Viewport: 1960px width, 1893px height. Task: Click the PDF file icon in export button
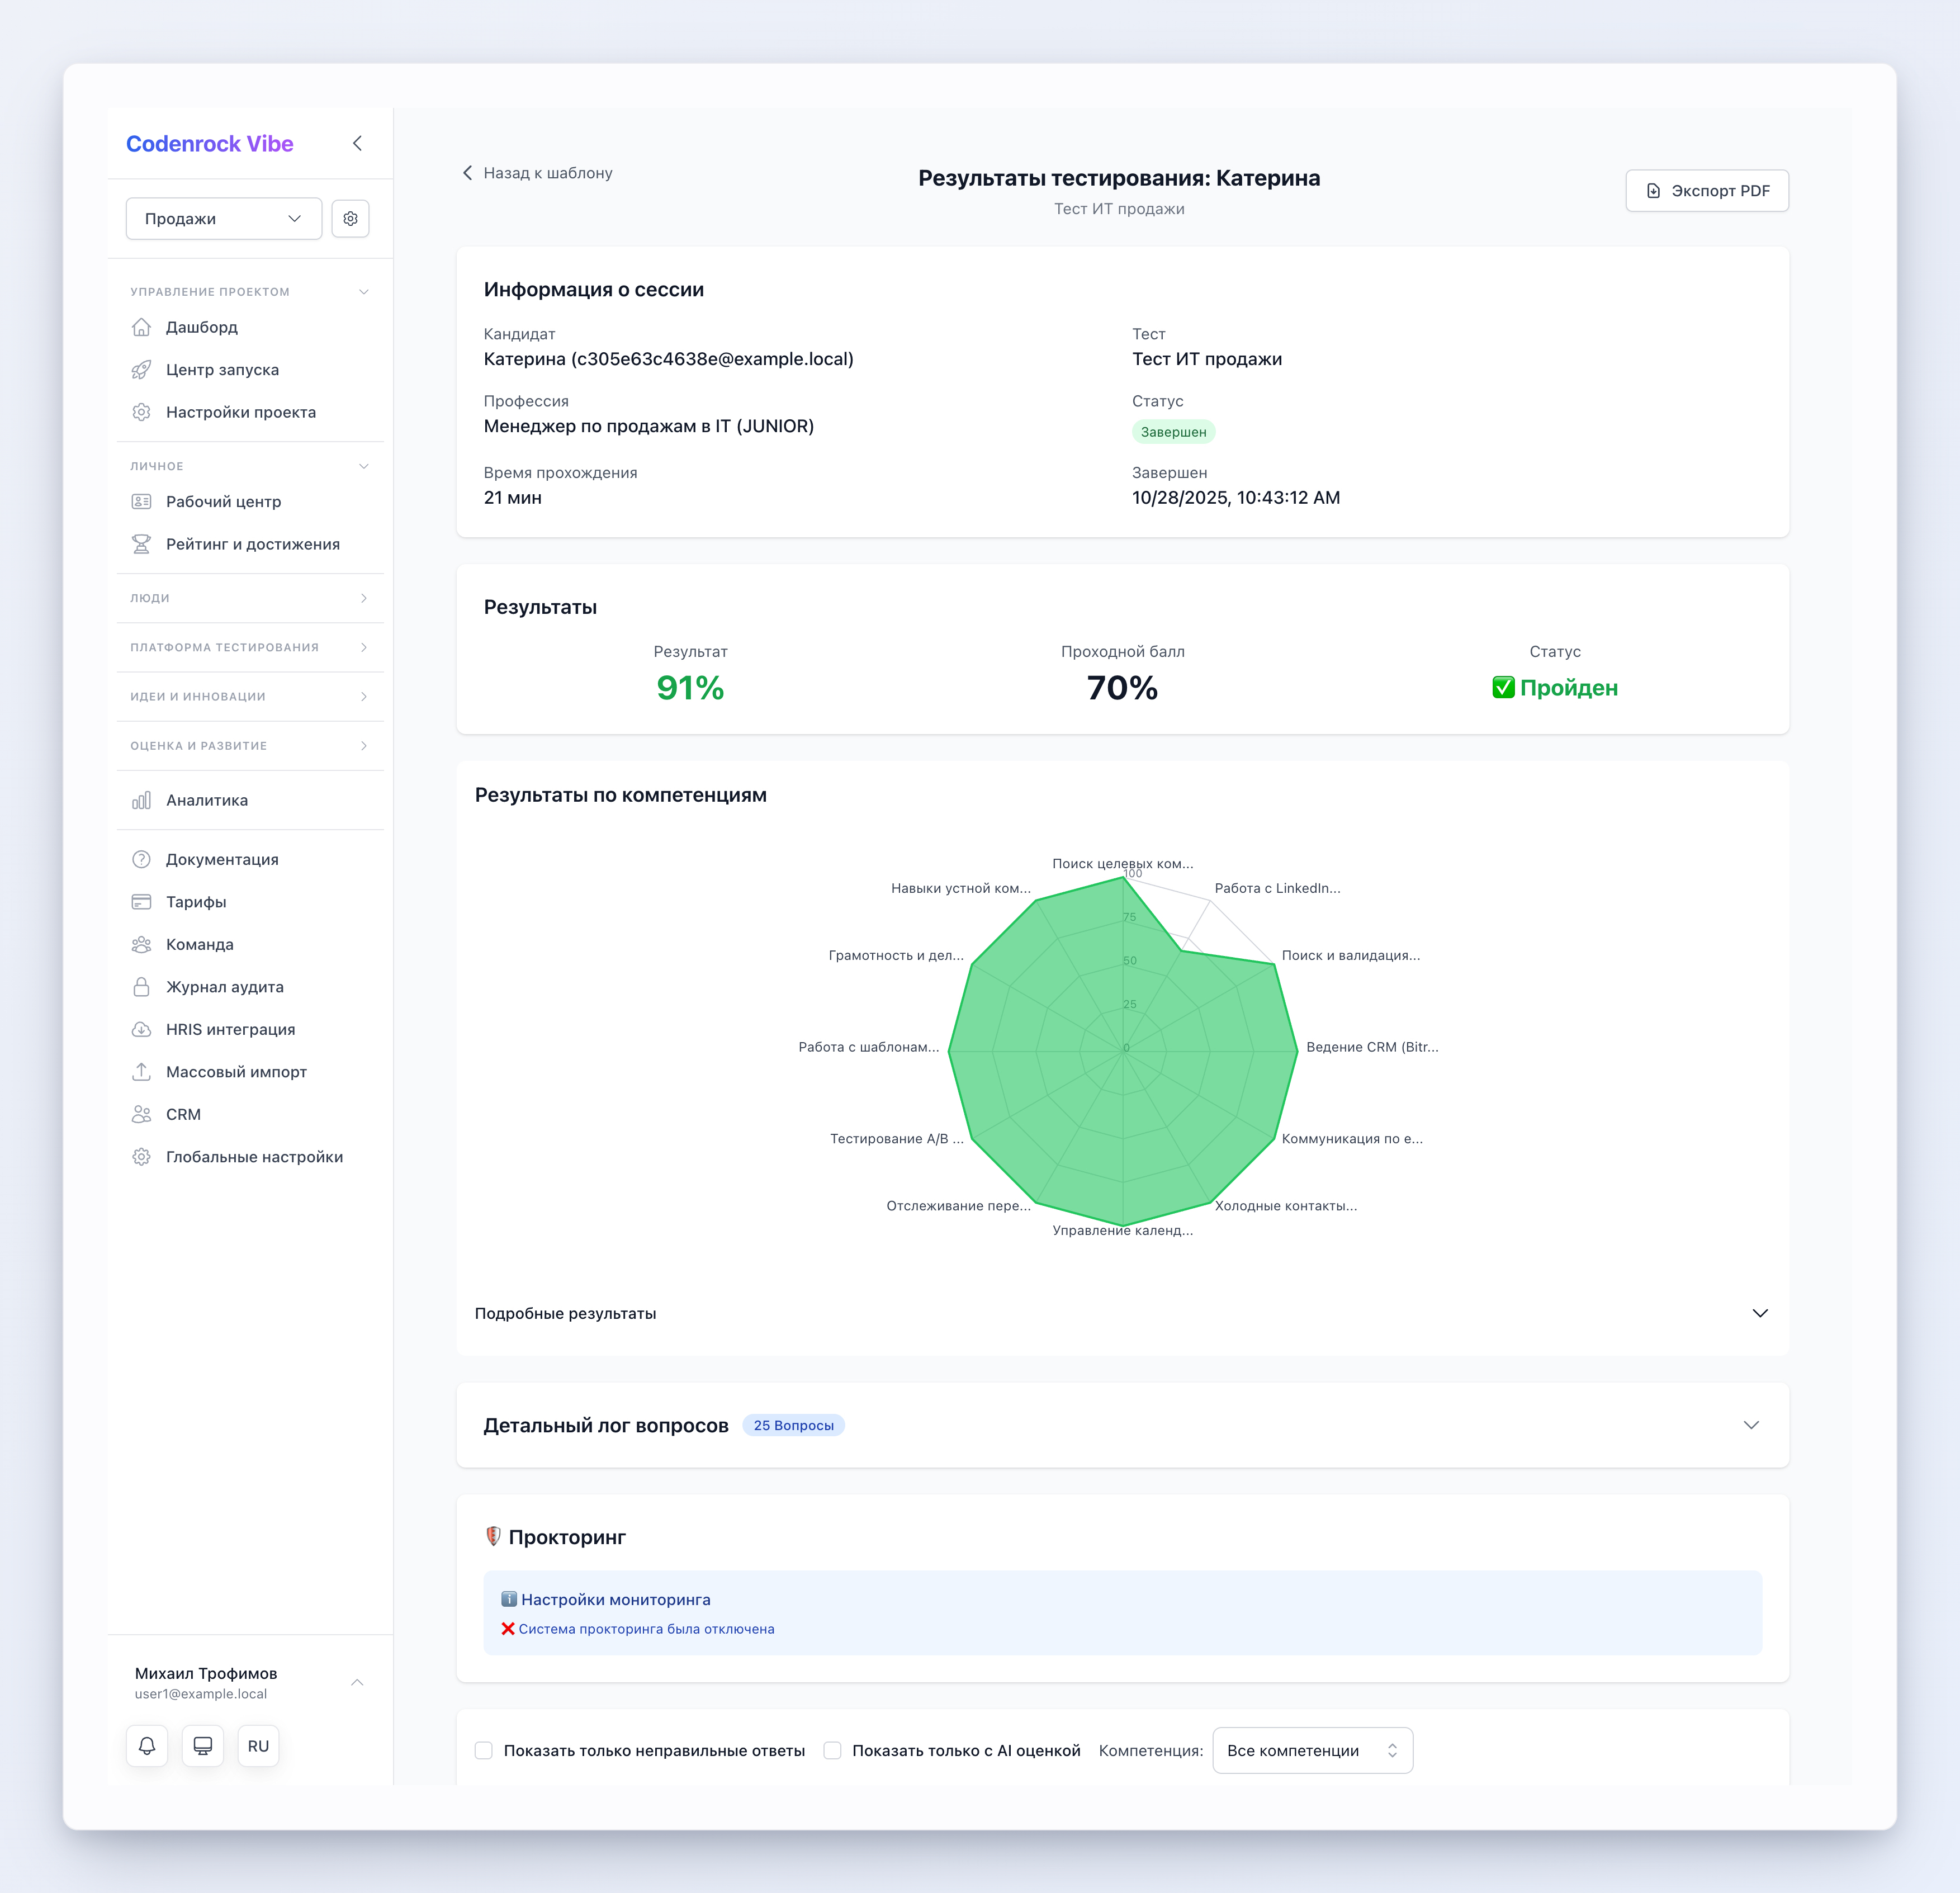click(x=1654, y=191)
